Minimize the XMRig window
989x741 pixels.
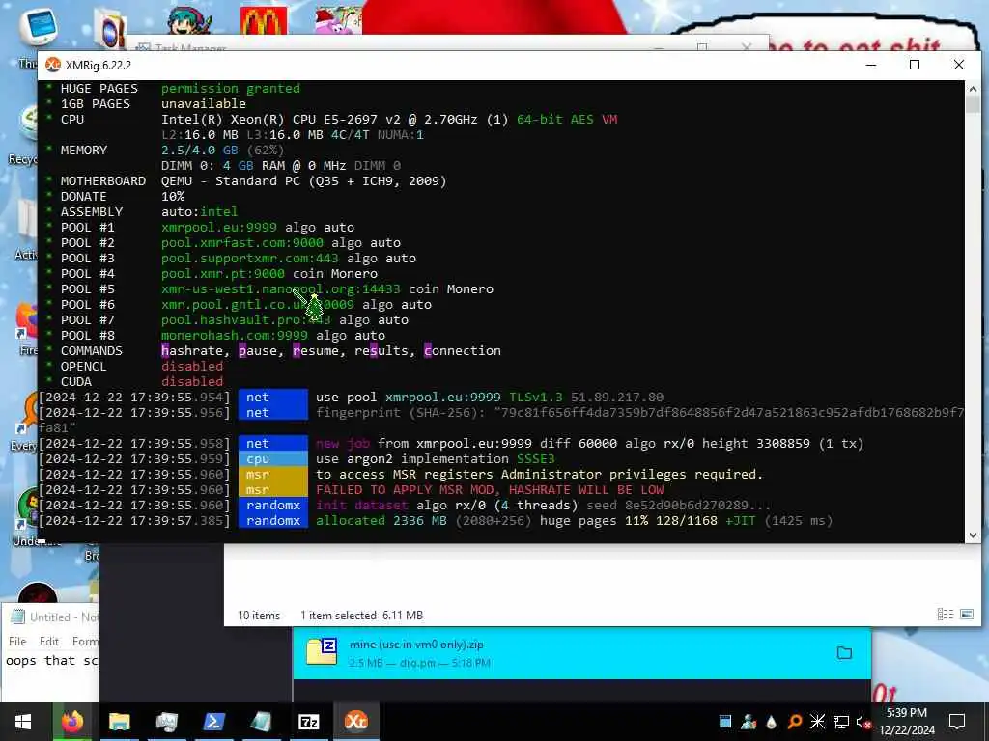[870, 65]
